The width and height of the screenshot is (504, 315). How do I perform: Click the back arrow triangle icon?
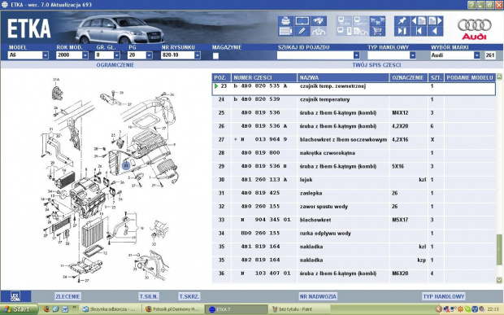(x=435, y=31)
